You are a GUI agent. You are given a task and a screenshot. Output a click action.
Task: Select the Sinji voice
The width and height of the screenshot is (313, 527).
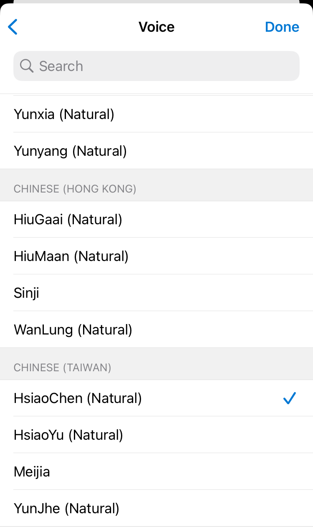[x=26, y=293]
